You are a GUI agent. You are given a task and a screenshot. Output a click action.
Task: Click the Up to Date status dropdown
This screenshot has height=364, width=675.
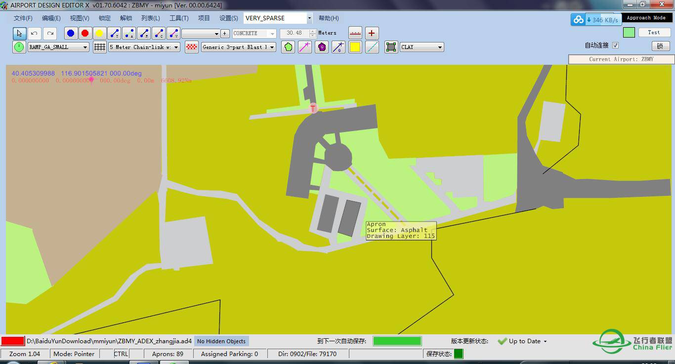pos(545,341)
